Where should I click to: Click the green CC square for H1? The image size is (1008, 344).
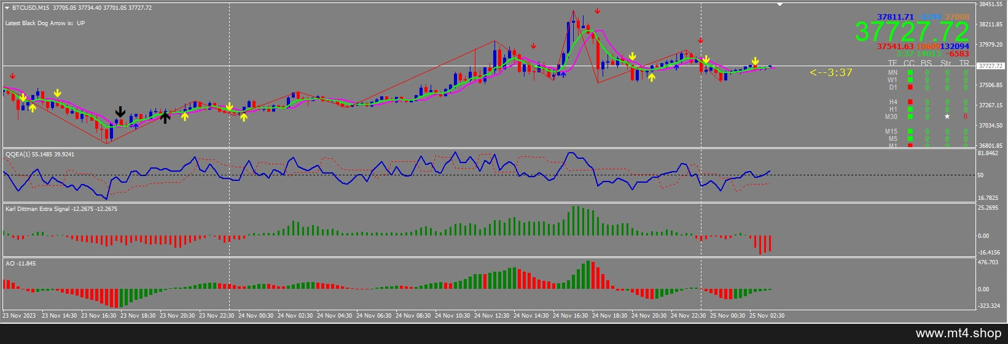(x=910, y=109)
